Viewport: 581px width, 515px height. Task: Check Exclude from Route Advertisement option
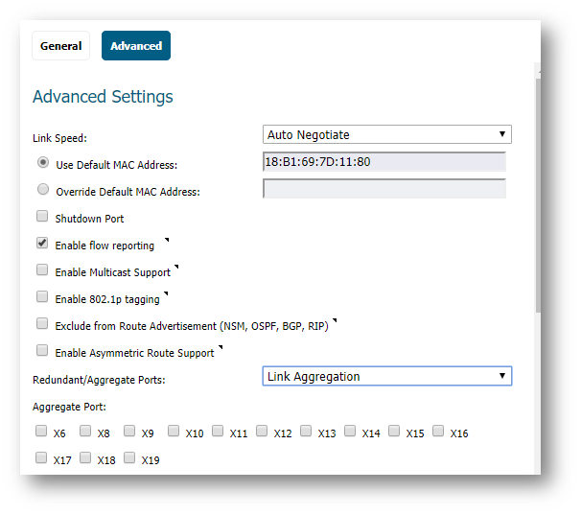[x=42, y=323]
